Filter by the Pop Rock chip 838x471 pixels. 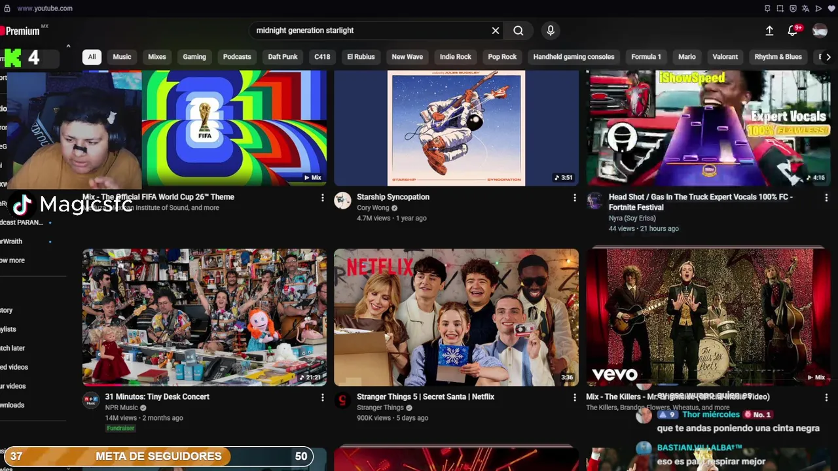pos(502,57)
